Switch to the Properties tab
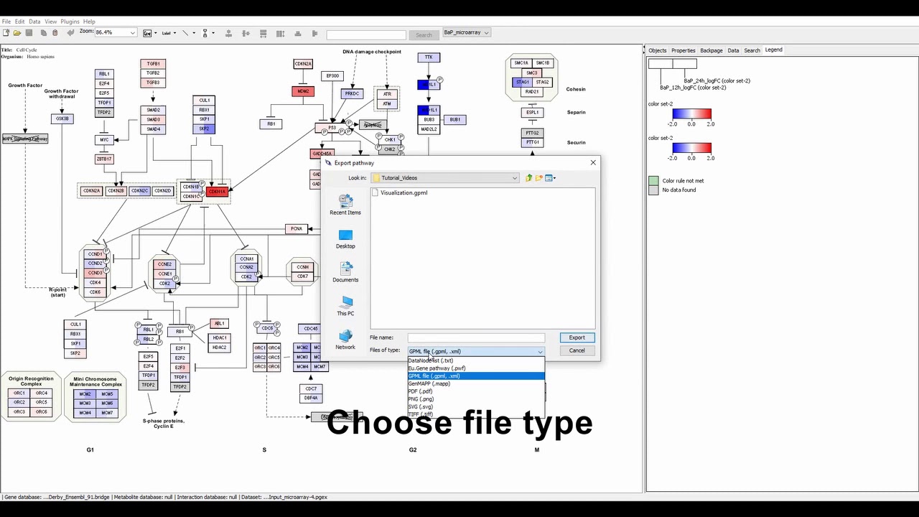Image resolution: width=919 pixels, height=517 pixels. pyautogui.click(x=684, y=50)
